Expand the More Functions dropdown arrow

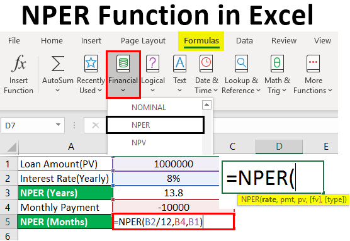(x=330, y=91)
